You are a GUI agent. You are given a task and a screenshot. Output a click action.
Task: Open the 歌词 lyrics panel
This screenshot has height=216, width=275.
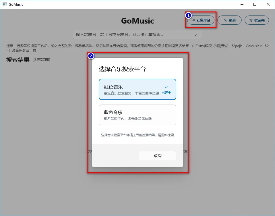[x=229, y=20]
